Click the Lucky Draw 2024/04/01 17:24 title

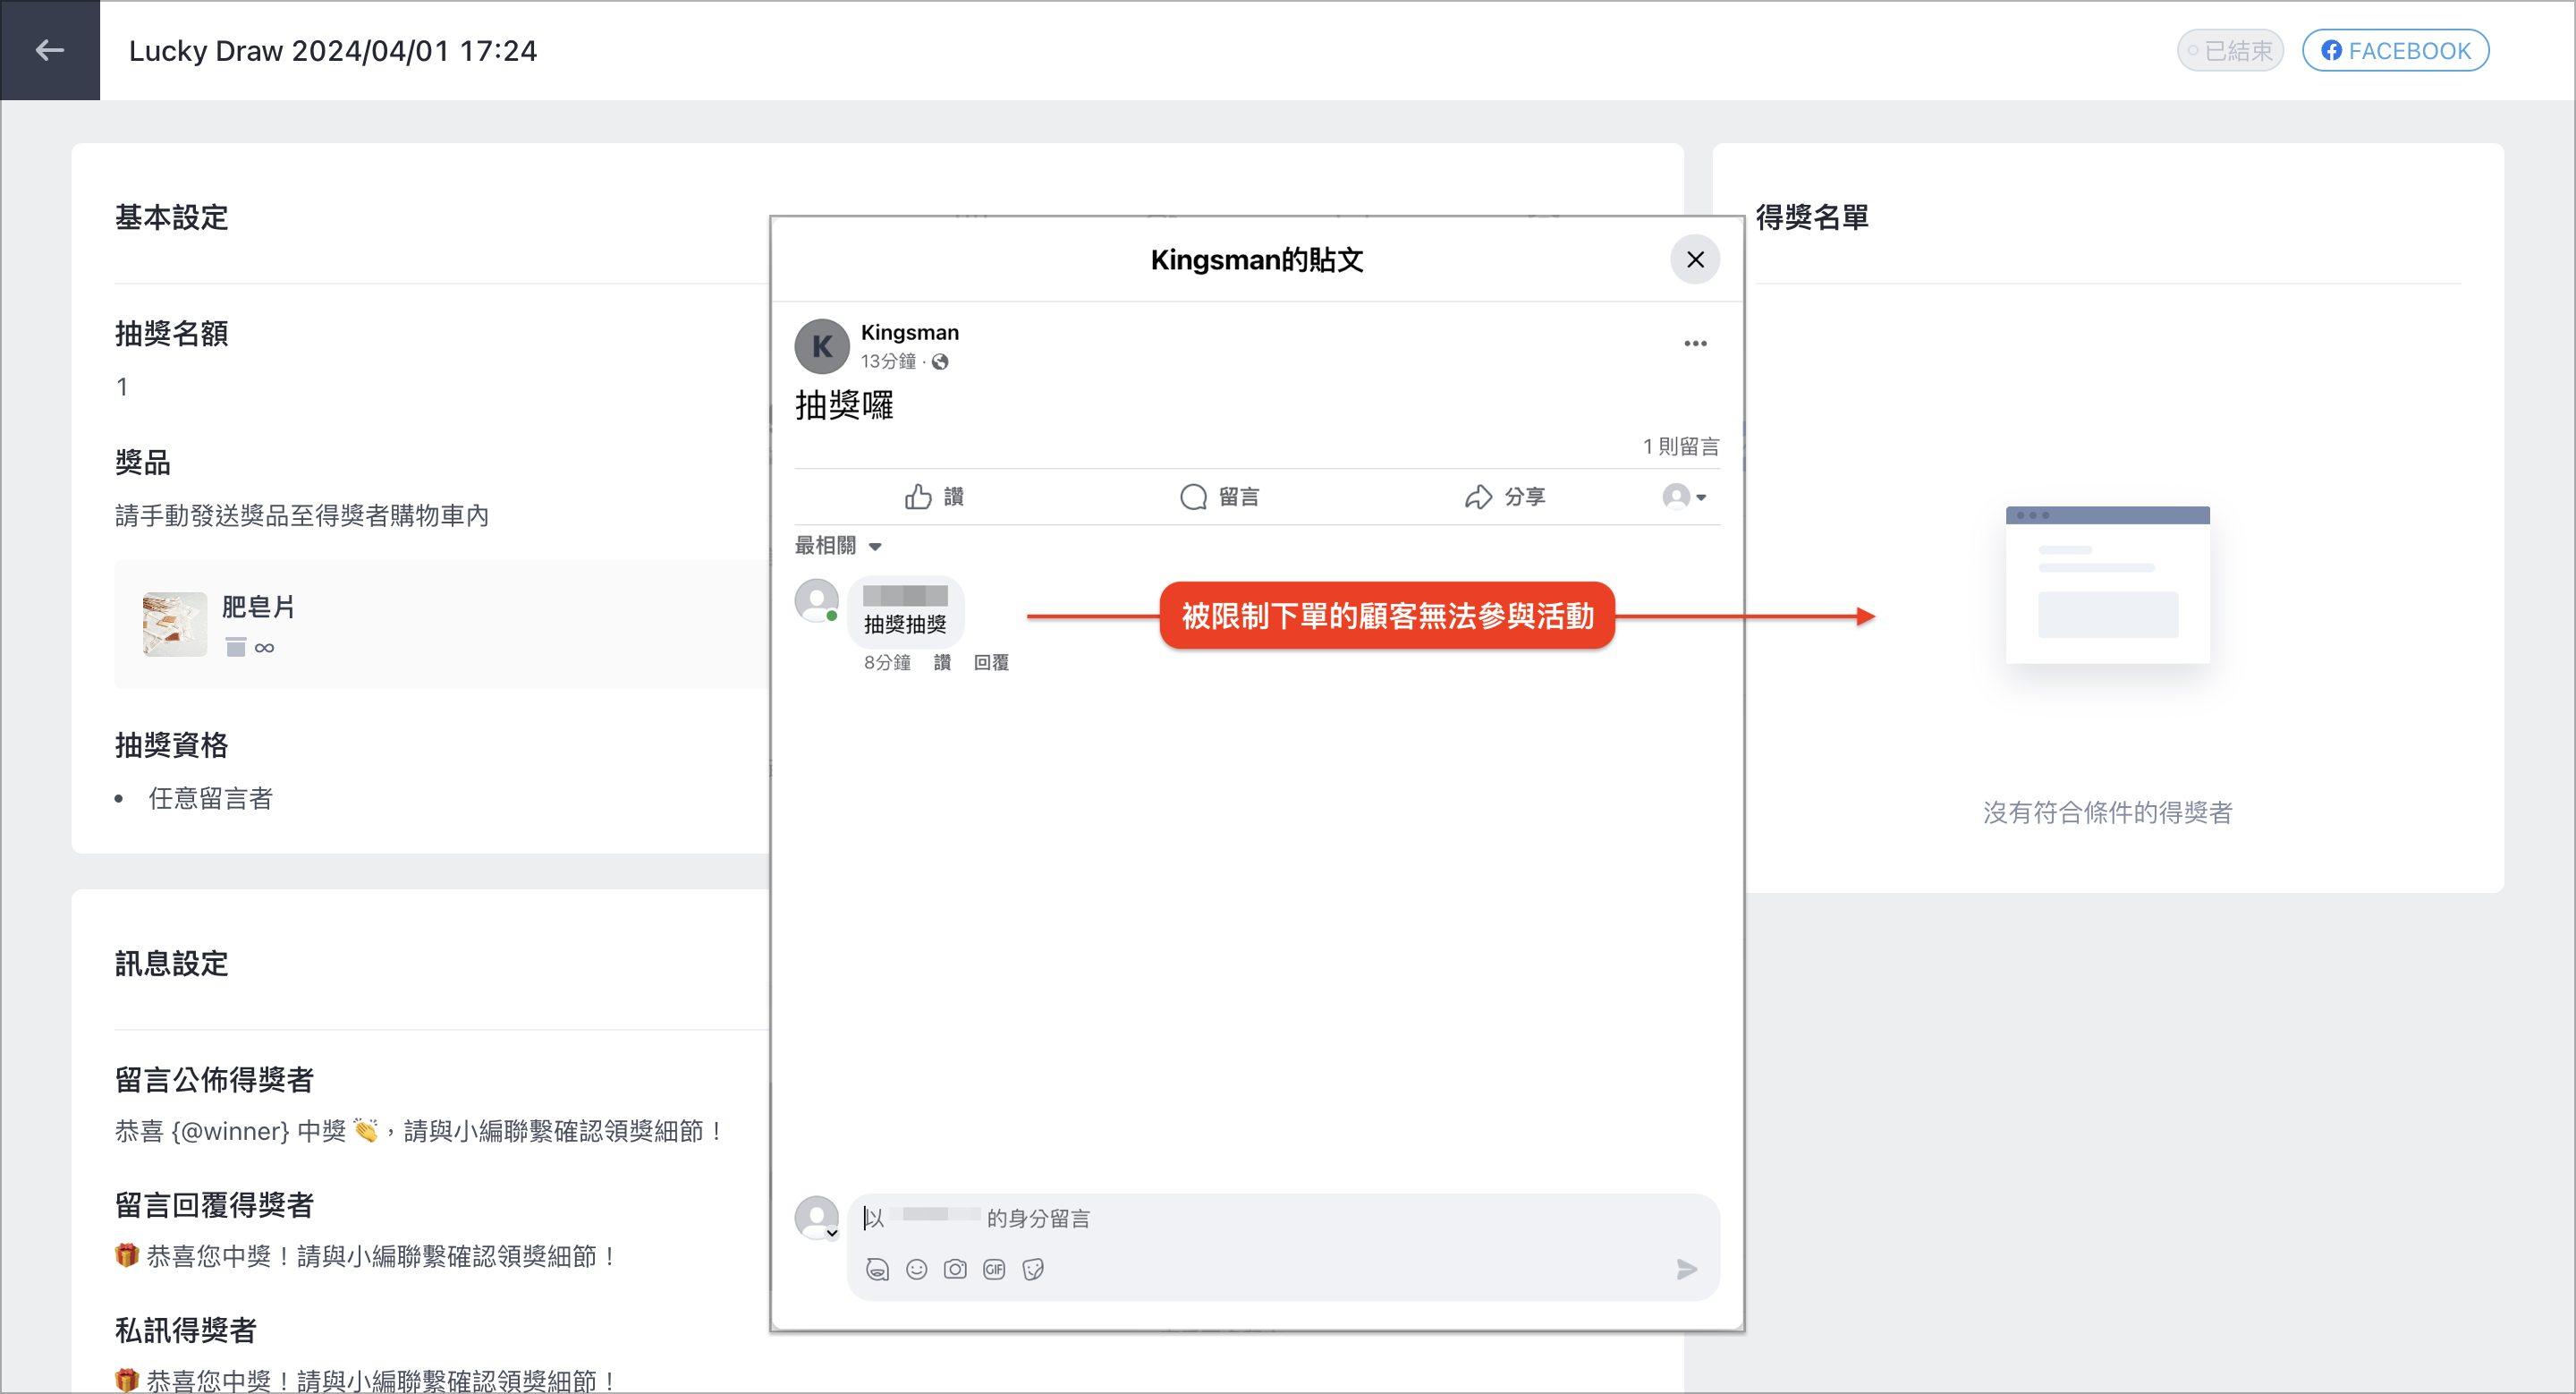point(332,50)
